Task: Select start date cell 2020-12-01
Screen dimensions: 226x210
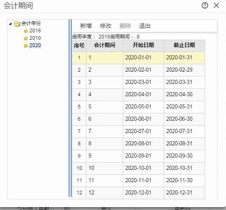Action: (x=143, y=193)
